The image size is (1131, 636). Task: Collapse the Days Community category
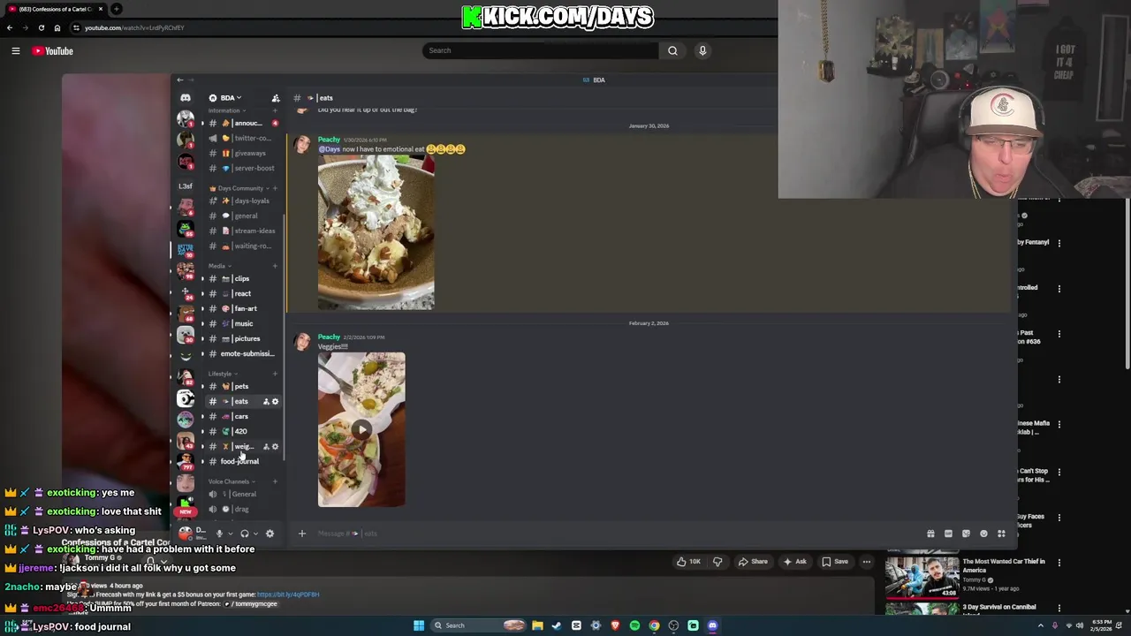(239, 188)
